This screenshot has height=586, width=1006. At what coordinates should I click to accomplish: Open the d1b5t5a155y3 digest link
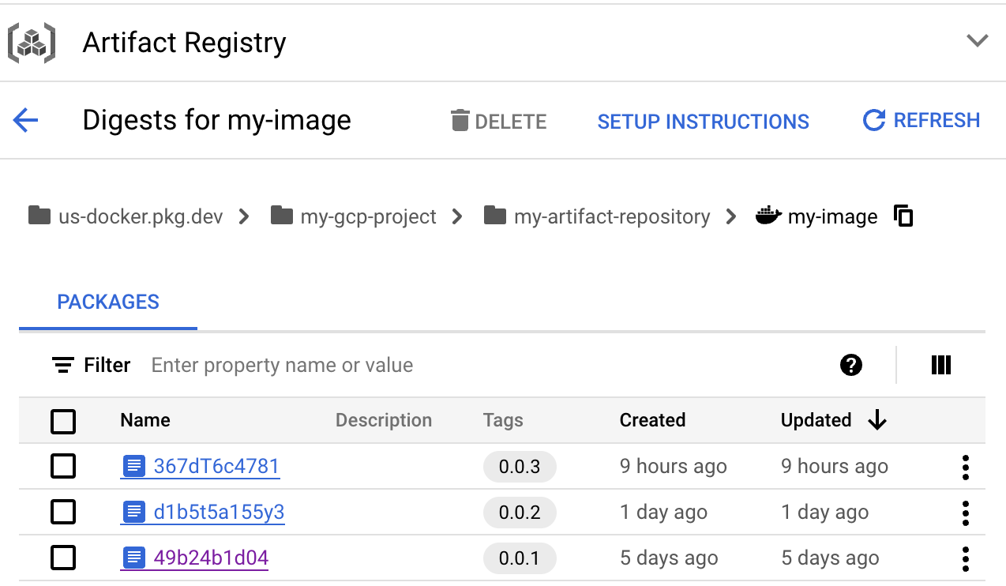(x=218, y=513)
